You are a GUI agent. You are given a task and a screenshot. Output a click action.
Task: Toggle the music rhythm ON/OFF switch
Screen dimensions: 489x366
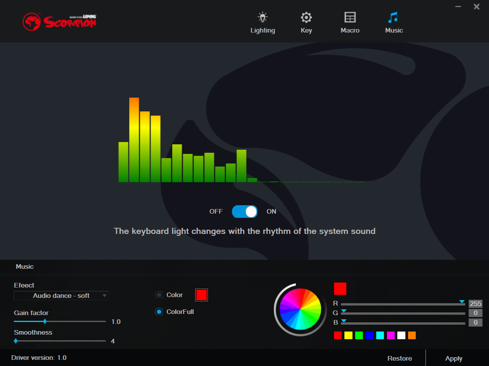(245, 211)
